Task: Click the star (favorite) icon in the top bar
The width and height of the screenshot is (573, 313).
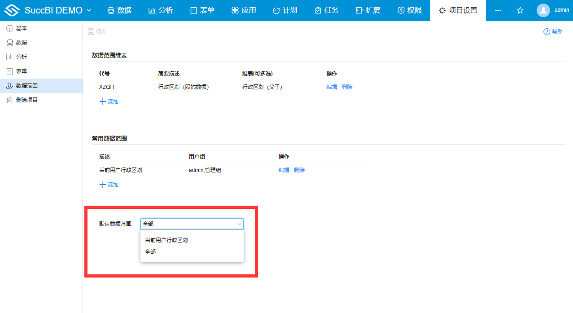Action: (x=520, y=10)
